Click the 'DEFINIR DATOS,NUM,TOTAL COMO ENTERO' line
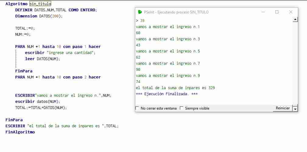 [56, 10]
